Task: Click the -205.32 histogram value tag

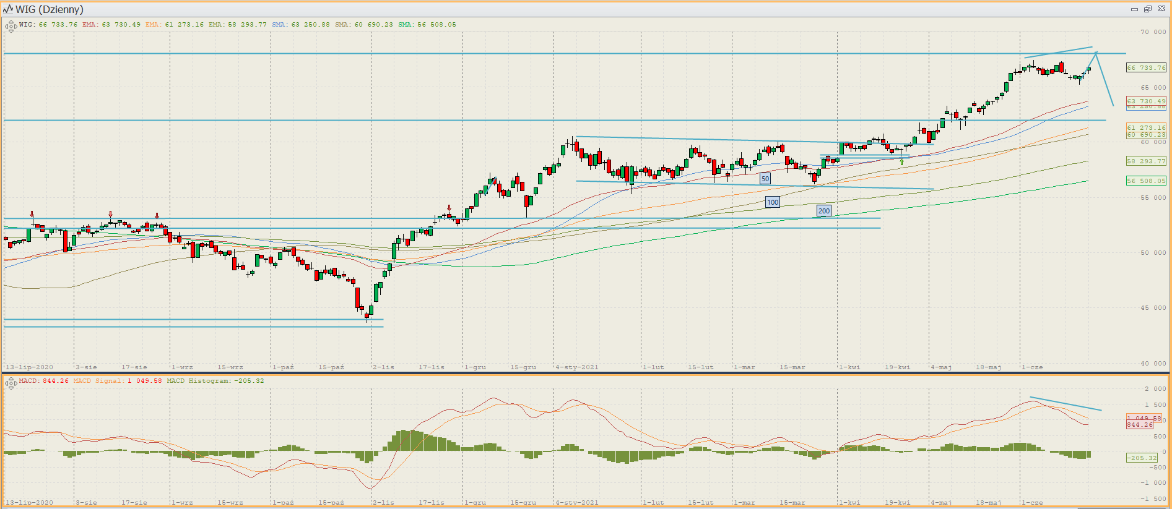Action: click(x=1142, y=458)
